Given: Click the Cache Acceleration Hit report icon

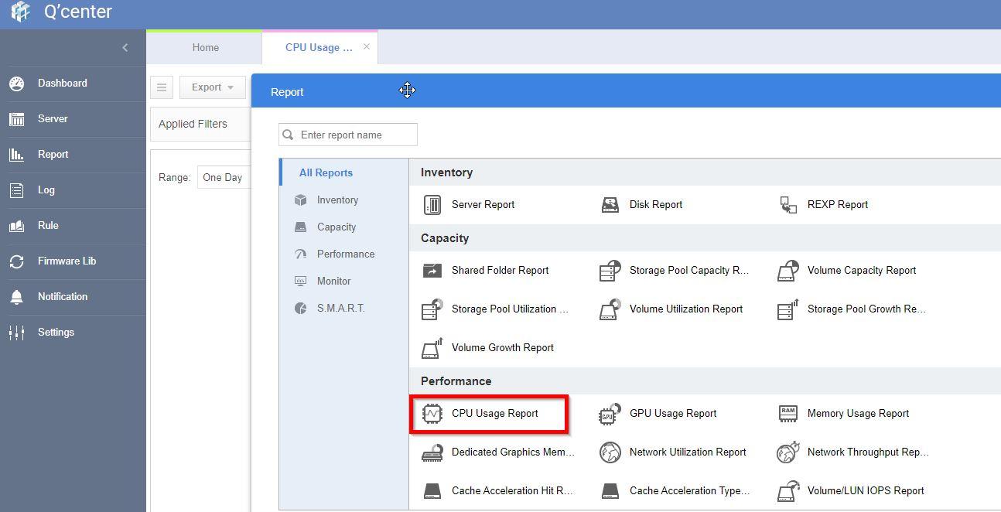Looking at the screenshot, I should point(432,491).
